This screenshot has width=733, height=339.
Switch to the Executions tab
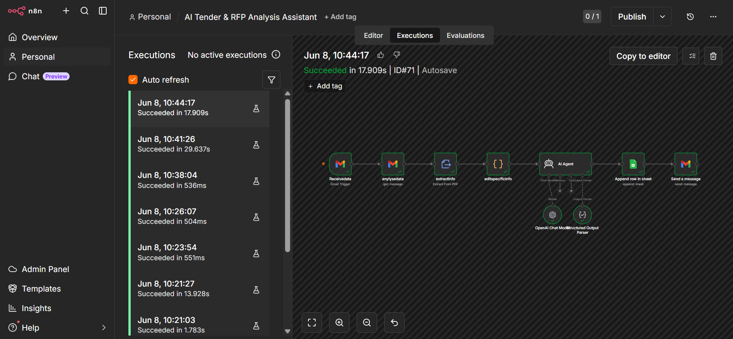415,35
